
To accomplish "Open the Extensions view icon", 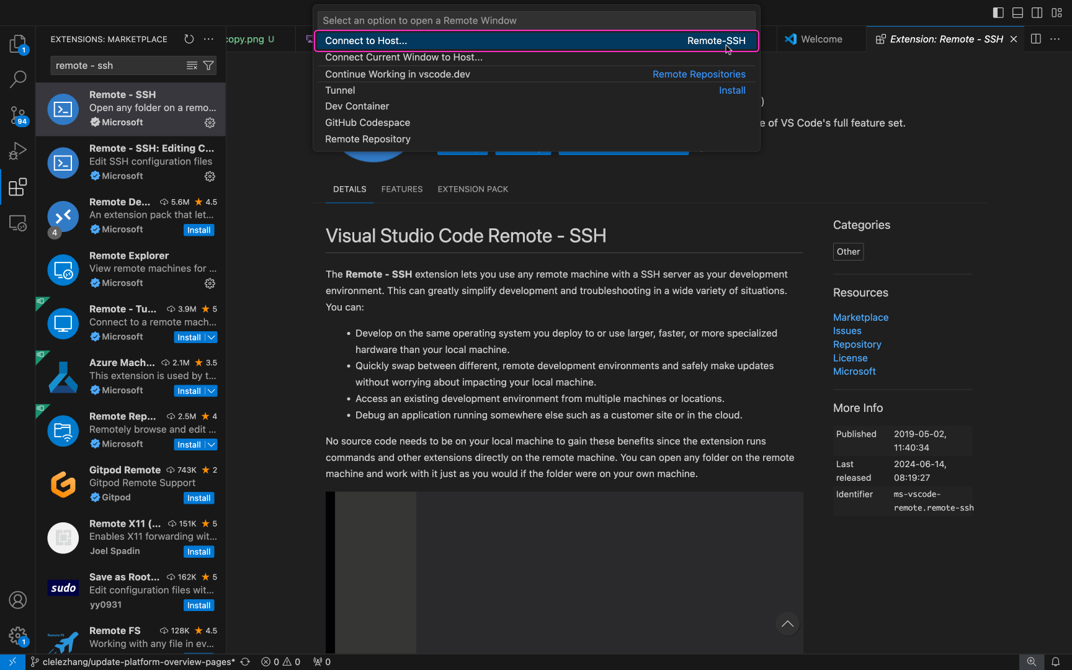I will tap(17, 187).
